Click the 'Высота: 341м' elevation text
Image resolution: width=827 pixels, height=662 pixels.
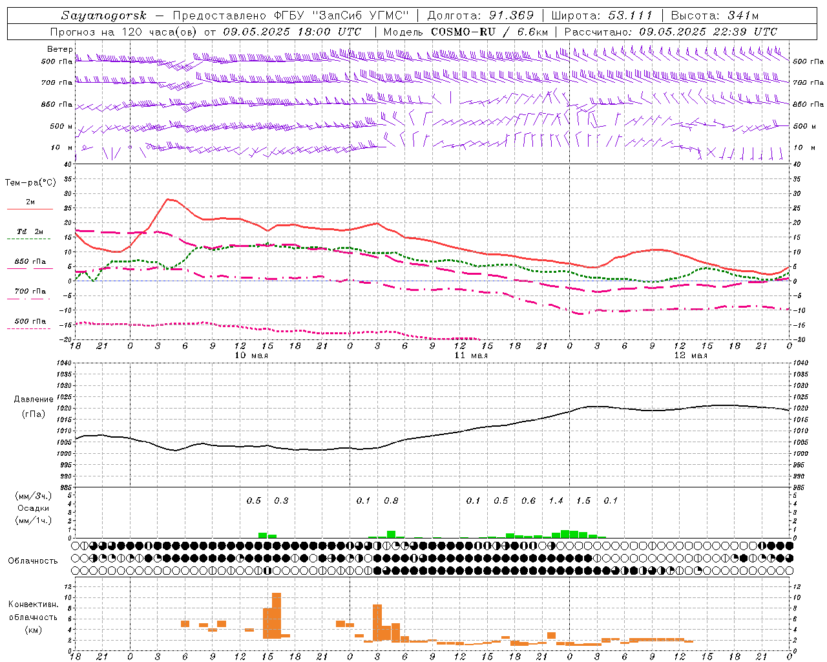(x=715, y=16)
